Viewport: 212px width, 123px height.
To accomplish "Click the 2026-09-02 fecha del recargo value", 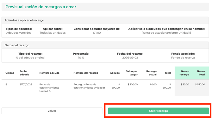I will (x=130, y=58).
